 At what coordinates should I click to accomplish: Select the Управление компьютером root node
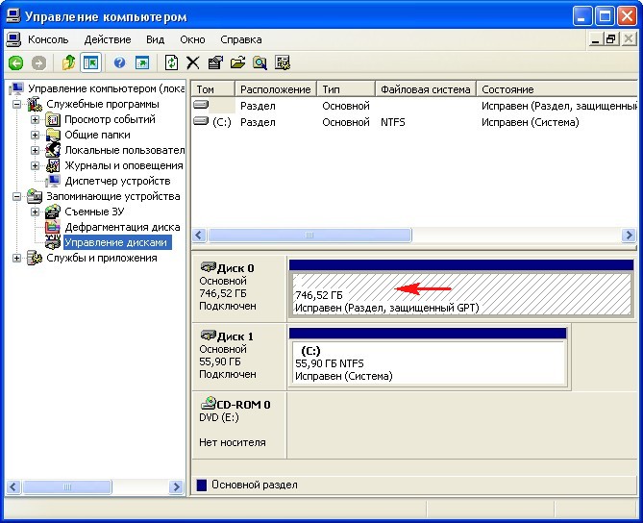pyautogui.click(x=107, y=88)
